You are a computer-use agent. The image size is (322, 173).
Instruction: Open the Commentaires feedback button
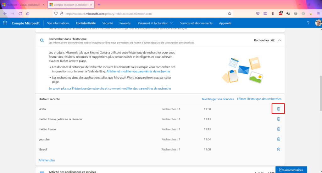(291, 170)
